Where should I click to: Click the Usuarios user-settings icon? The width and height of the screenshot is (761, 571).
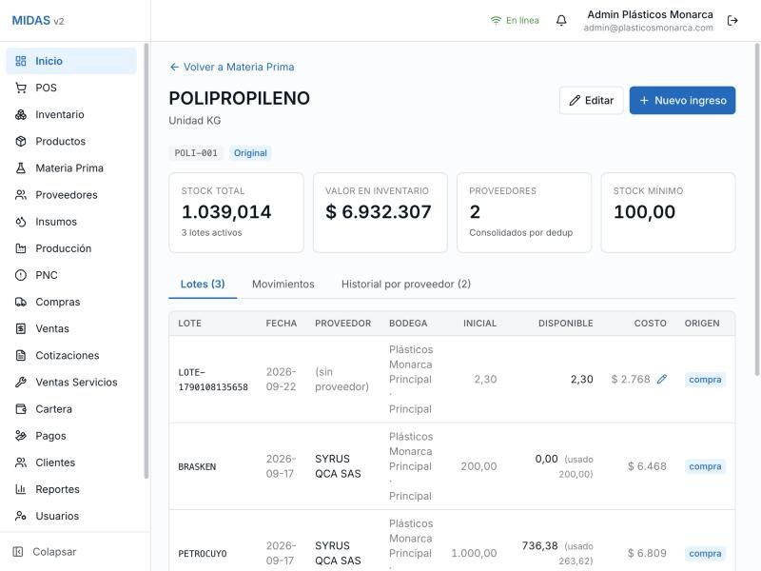(x=20, y=516)
